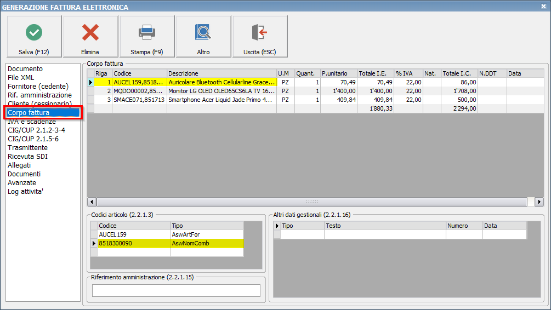Screen dimensions: 551x310
Task: Select invoice row 2 Monitor LG OLED
Action: (221, 91)
